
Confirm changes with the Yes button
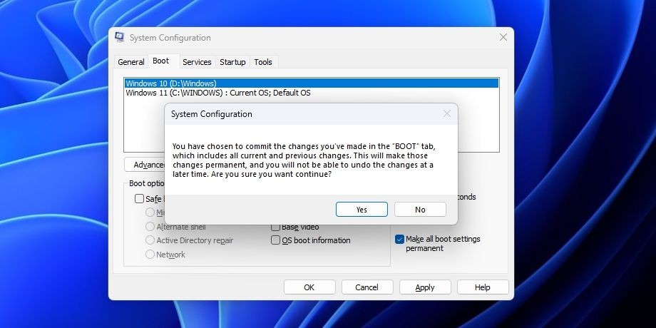pyautogui.click(x=362, y=210)
